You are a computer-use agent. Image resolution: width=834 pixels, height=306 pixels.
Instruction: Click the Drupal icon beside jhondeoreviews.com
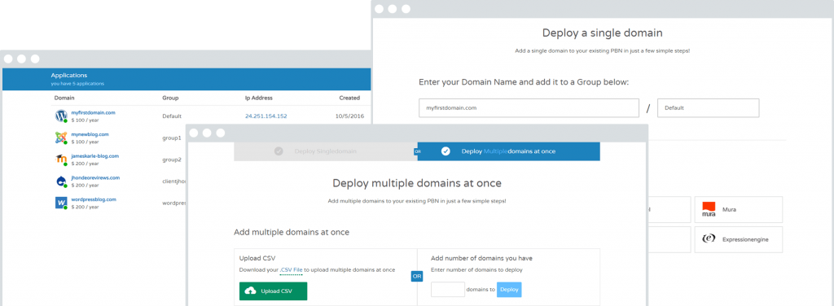click(x=60, y=181)
